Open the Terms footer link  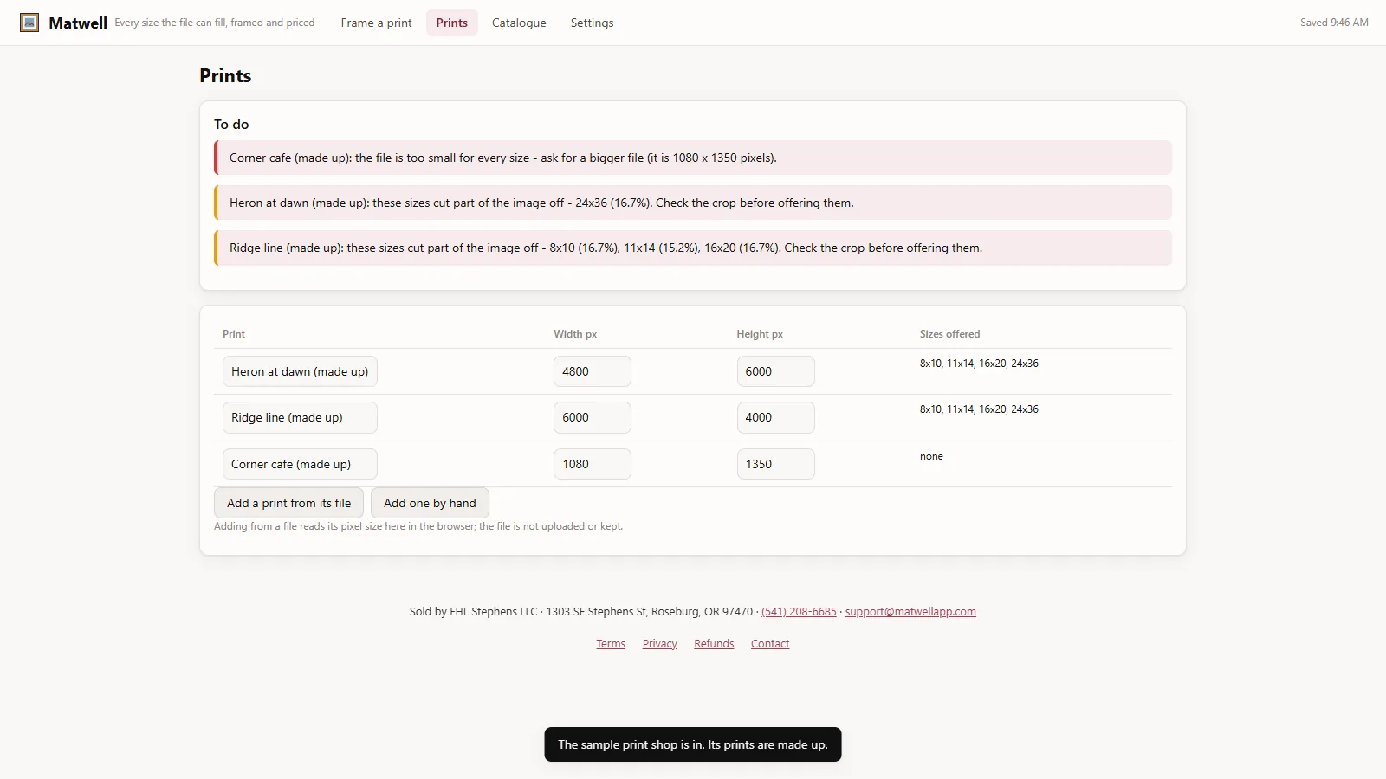pos(611,643)
